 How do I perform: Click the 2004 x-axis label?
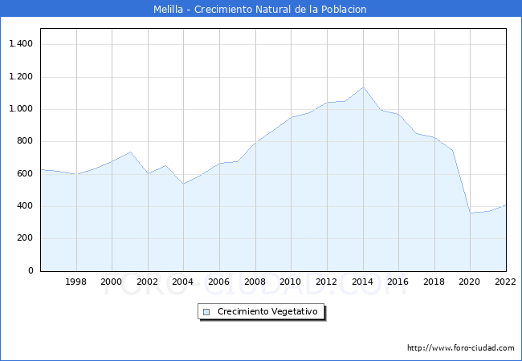(x=183, y=282)
